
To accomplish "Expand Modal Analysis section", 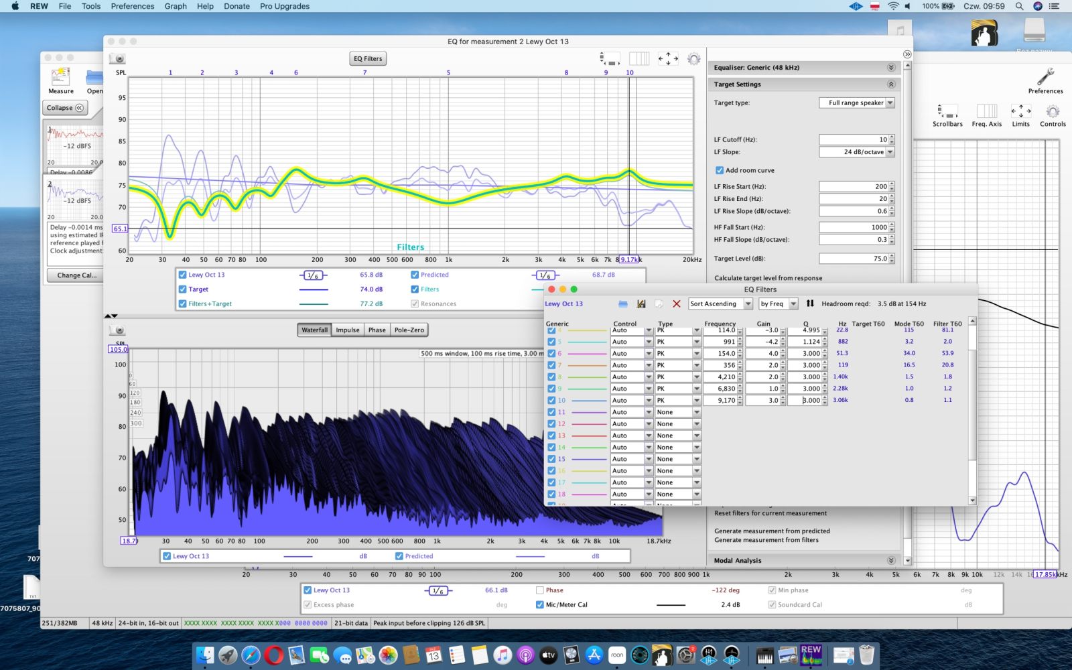I will (891, 560).
